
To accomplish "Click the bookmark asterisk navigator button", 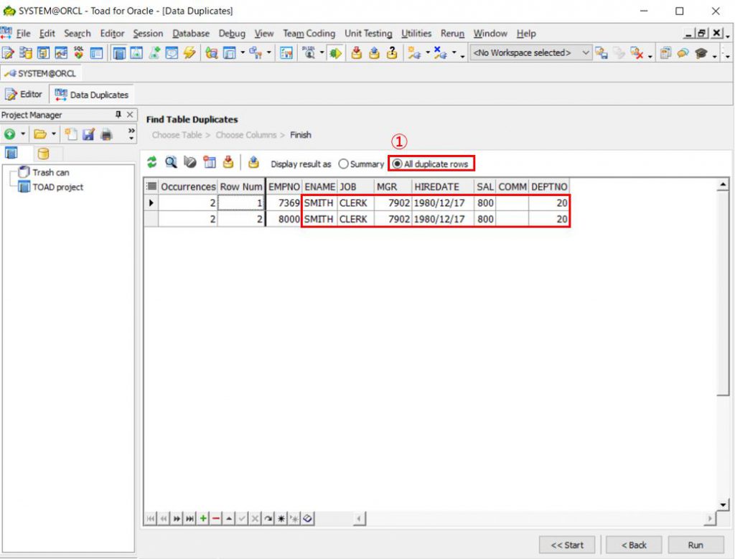I will click(x=281, y=518).
